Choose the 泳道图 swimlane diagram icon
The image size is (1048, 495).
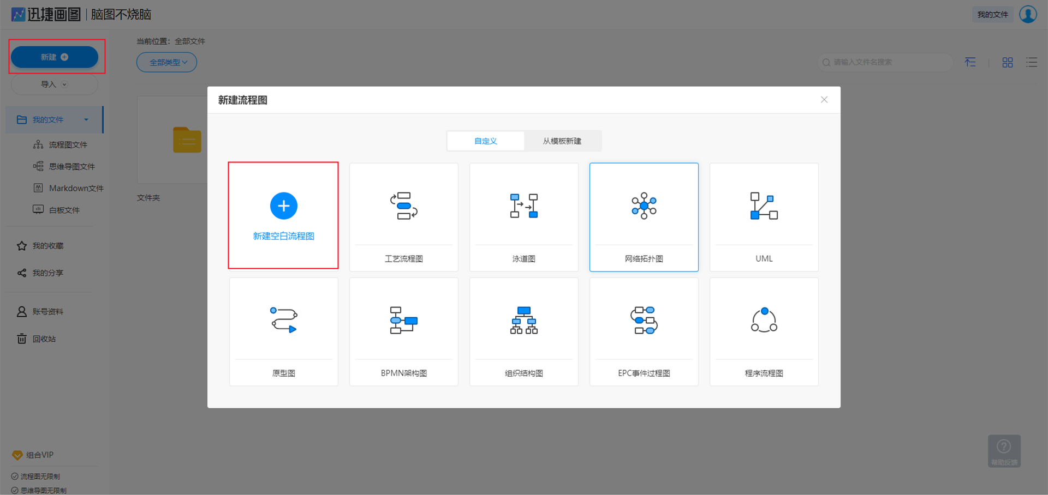[x=523, y=206]
